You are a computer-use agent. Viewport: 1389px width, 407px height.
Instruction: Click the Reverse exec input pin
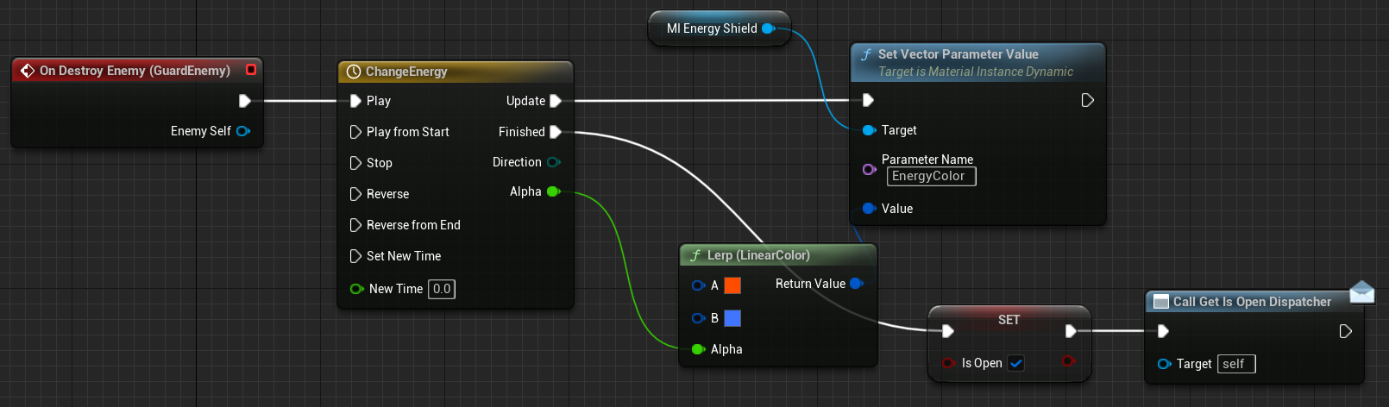[355, 194]
